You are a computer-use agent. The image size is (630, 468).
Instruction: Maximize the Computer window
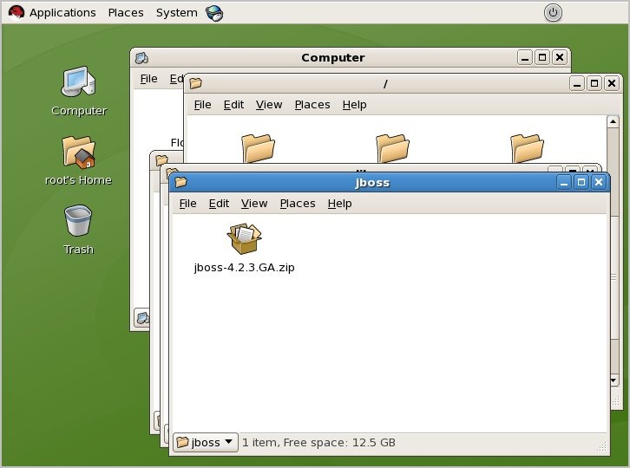[x=542, y=58]
